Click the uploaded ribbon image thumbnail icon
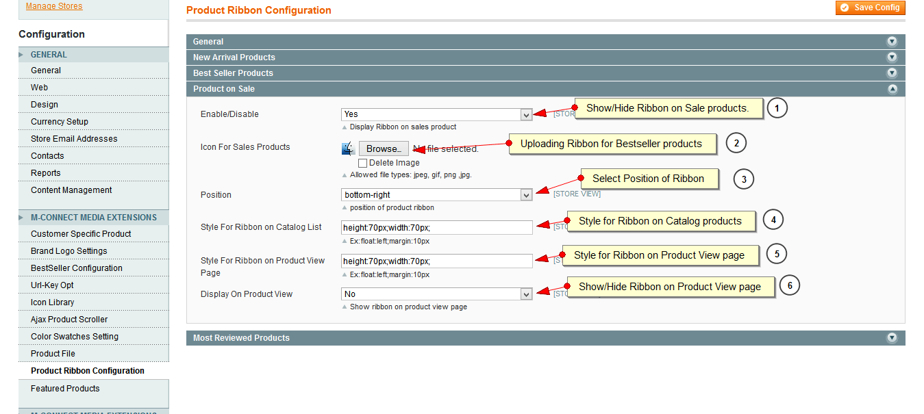924x414 pixels. (x=348, y=148)
